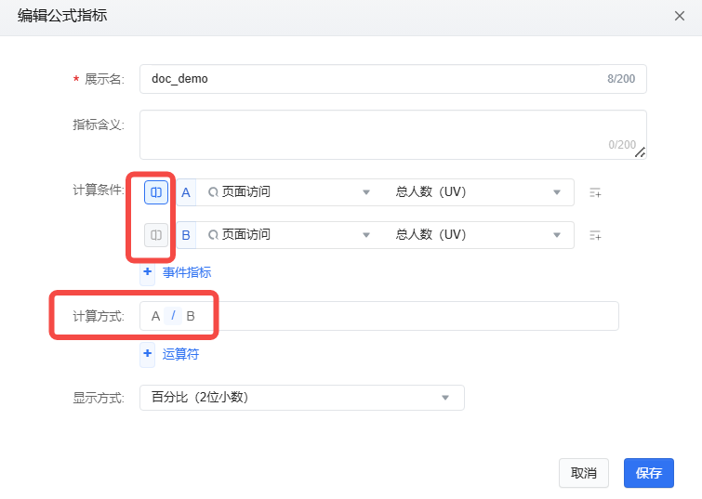Open the 显示方式 百分比 dropdown
Screen dimensions: 702x499
click(301, 398)
